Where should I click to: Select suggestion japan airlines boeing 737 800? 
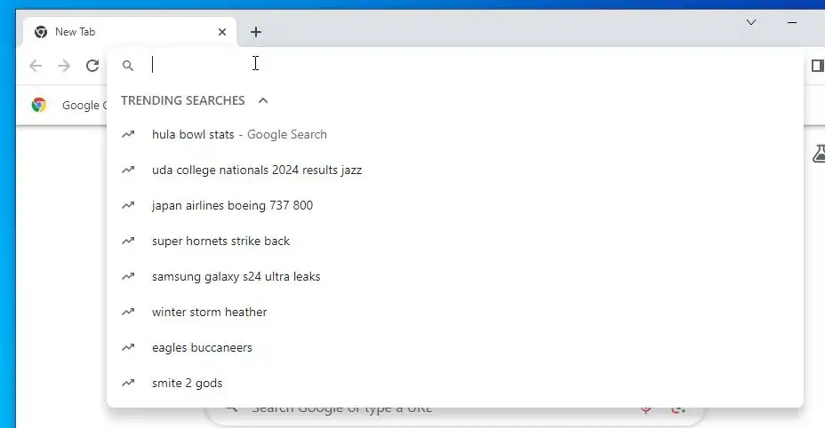[x=455, y=206]
